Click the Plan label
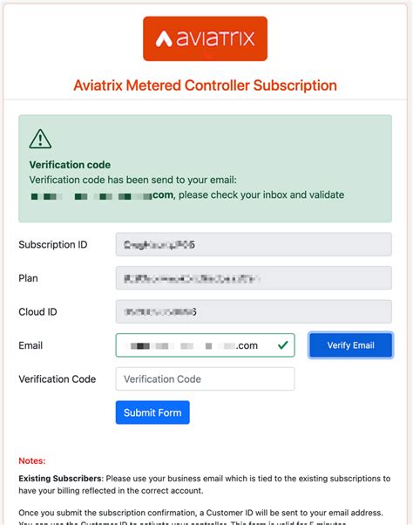 28,278
